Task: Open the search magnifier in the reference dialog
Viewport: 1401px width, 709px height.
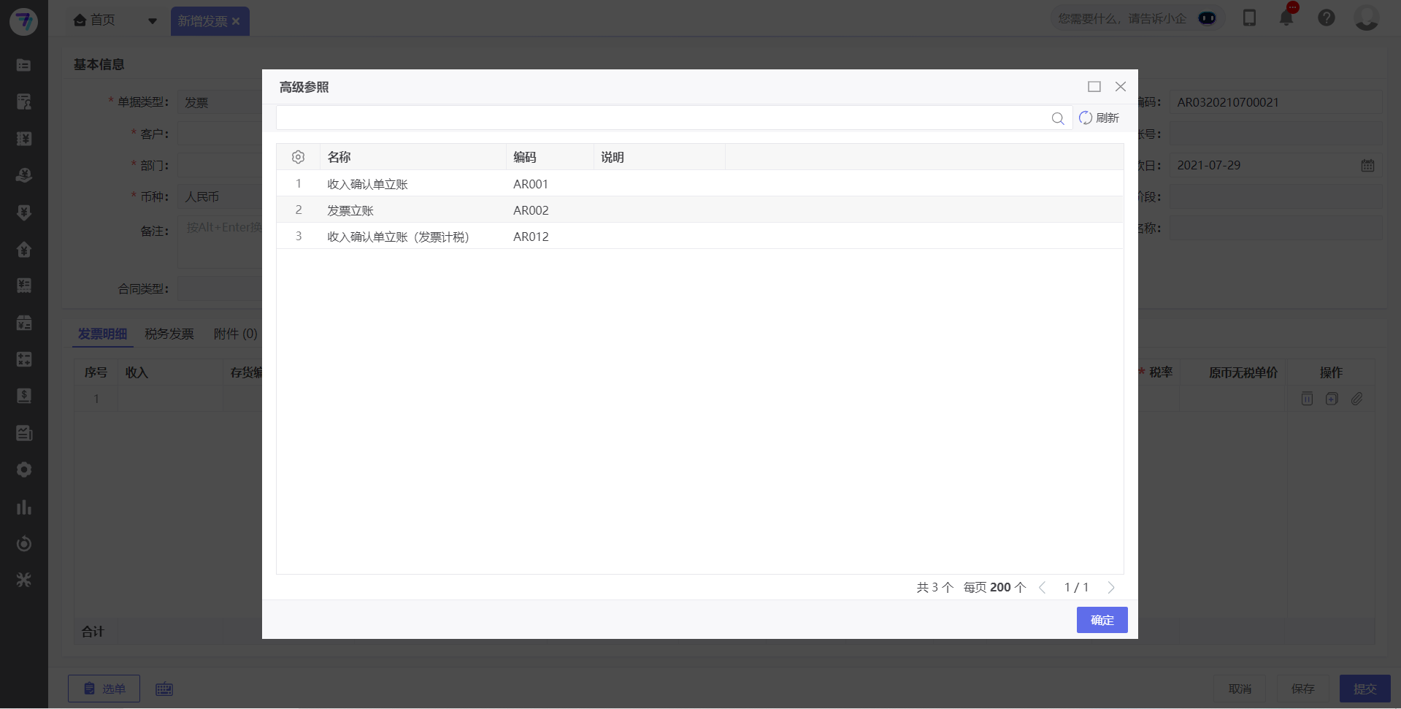Action: [x=1059, y=118]
